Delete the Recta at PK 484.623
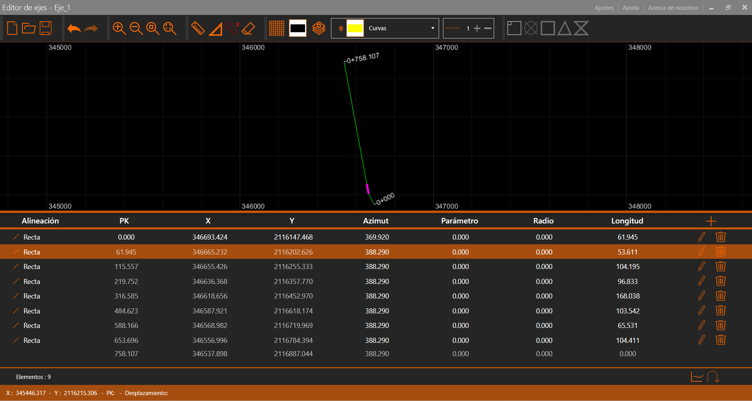 point(721,310)
